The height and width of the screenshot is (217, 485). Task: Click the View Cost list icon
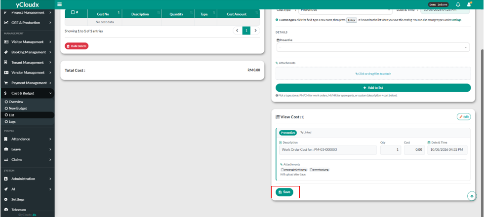278,117
